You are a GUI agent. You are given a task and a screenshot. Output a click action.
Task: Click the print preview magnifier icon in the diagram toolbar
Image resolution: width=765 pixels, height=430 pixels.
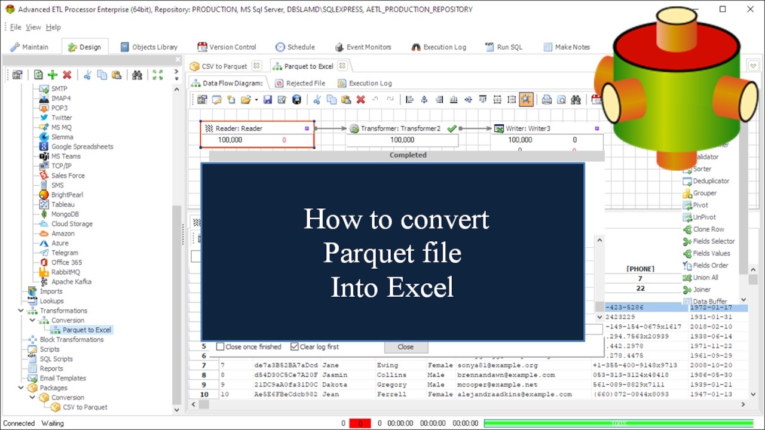[x=561, y=100]
